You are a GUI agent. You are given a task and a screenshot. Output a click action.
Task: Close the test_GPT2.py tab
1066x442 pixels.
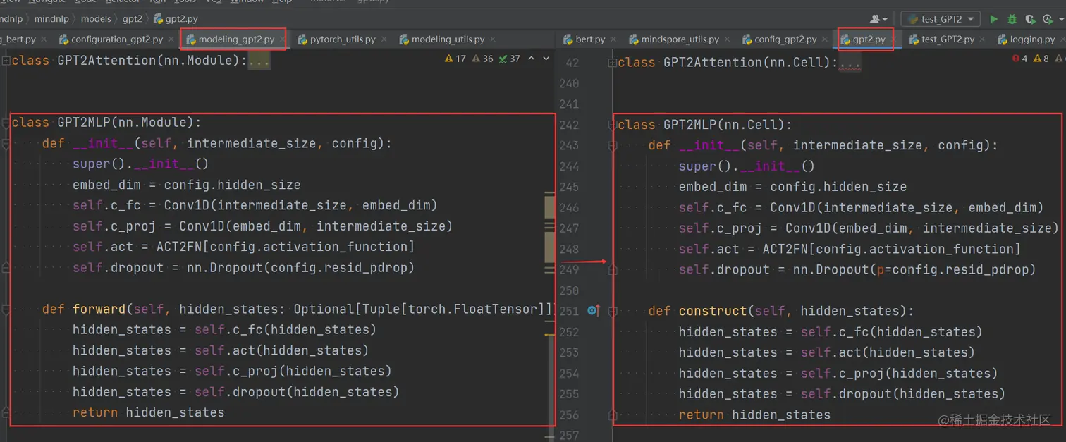click(x=982, y=39)
